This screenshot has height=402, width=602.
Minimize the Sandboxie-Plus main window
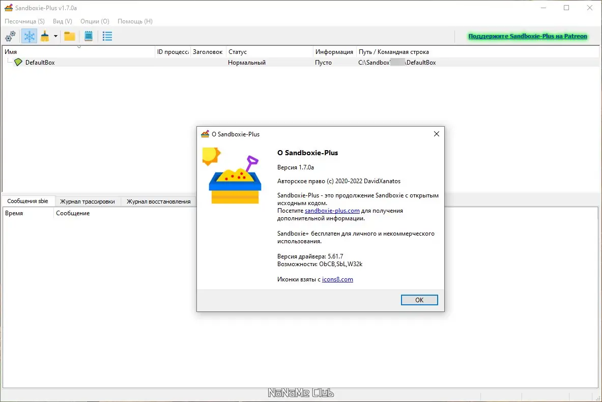tap(543, 8)
